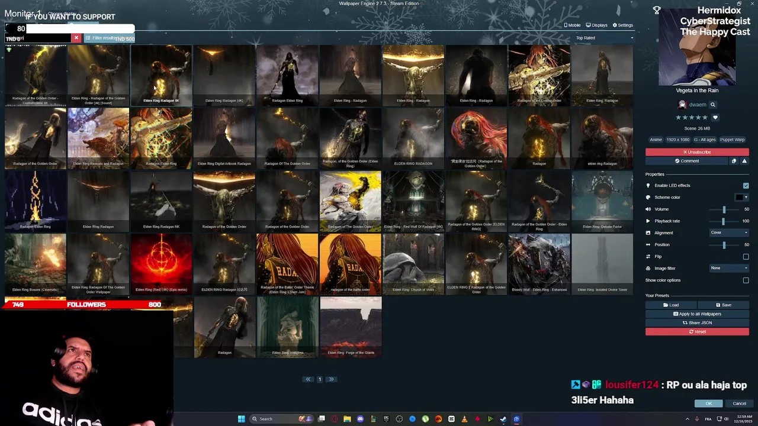Image resolution: width=758 pixels, height=426 pixels.
Task: Click the OK button
Action: (708, 404)
